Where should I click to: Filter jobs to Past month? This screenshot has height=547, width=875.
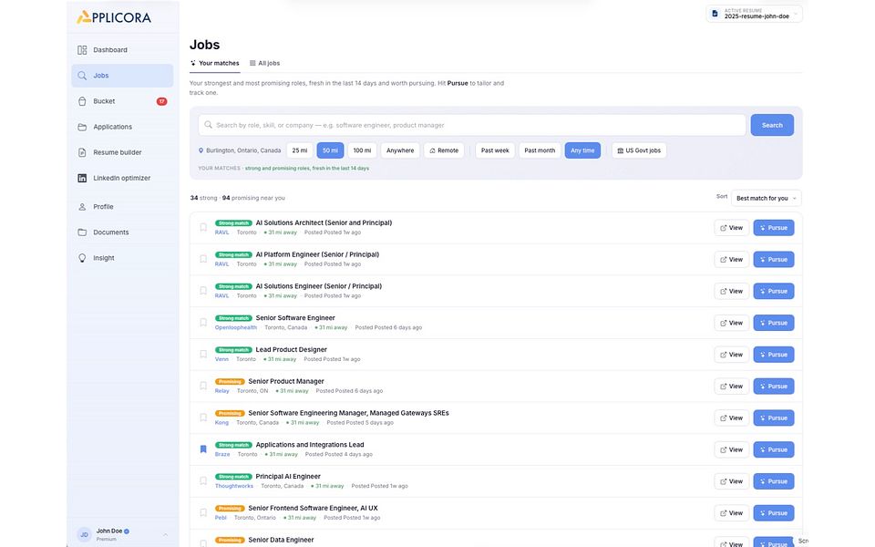tap(540, 150)
